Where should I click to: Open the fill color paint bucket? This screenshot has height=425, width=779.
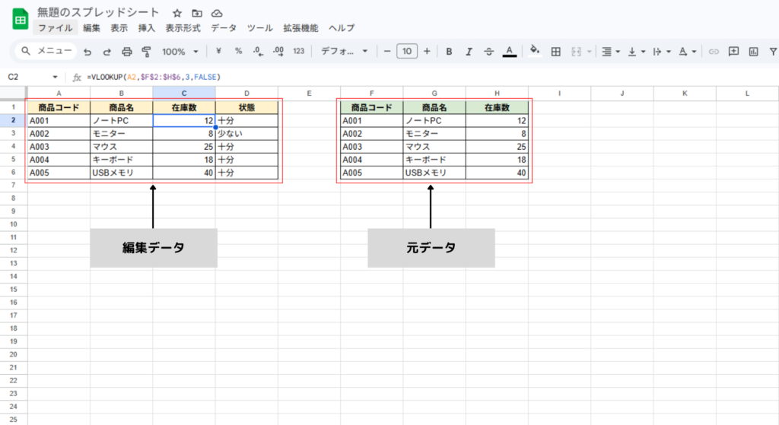pos(534,52)
